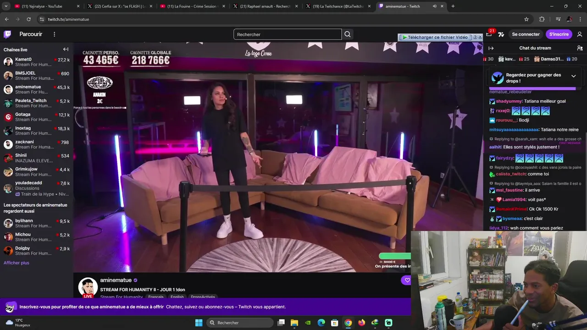Follow aminematue with the heart button
This screenshot has height=330, width=587.
point(407,280)
